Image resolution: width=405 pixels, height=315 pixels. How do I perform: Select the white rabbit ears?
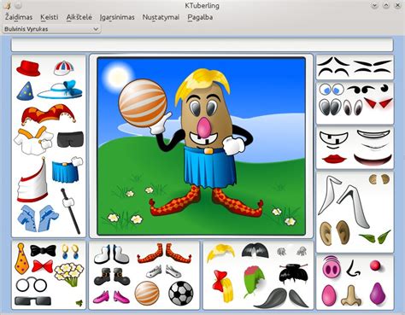[344, 201]
